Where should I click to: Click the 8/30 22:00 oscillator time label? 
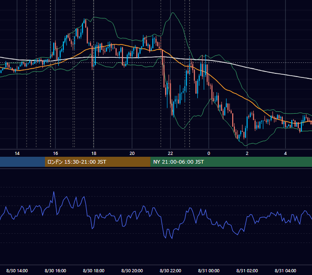point(170,270)
